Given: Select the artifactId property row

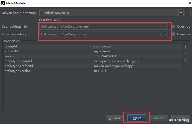Looking at the screenshot, I should click(93, 51).
